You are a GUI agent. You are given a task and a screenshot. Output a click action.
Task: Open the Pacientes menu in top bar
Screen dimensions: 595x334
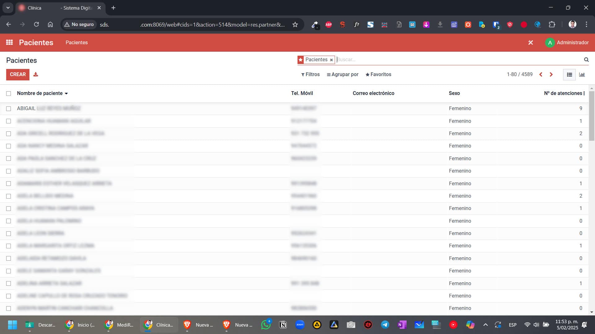tap(77, 43)
